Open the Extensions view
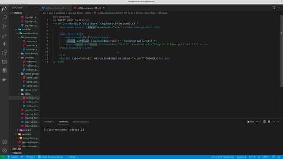The height and width of the screenshot is (159, 283). 4,53
